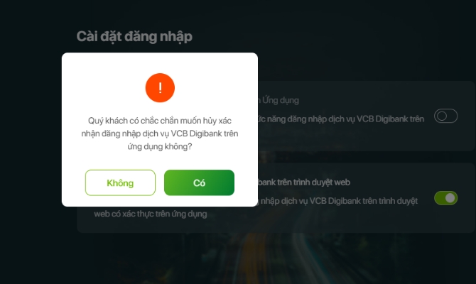
Task: Click the partially hidden Ứng dụng card title
Action: click(x=278, y=100)
